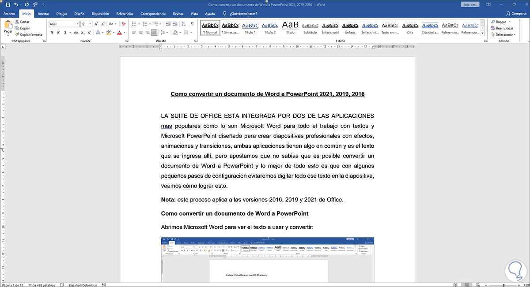The width and height of the screenshot is (530, 287).
Task: Open the ribbon display options icon in the title bar
Action: tap(489, 4)
